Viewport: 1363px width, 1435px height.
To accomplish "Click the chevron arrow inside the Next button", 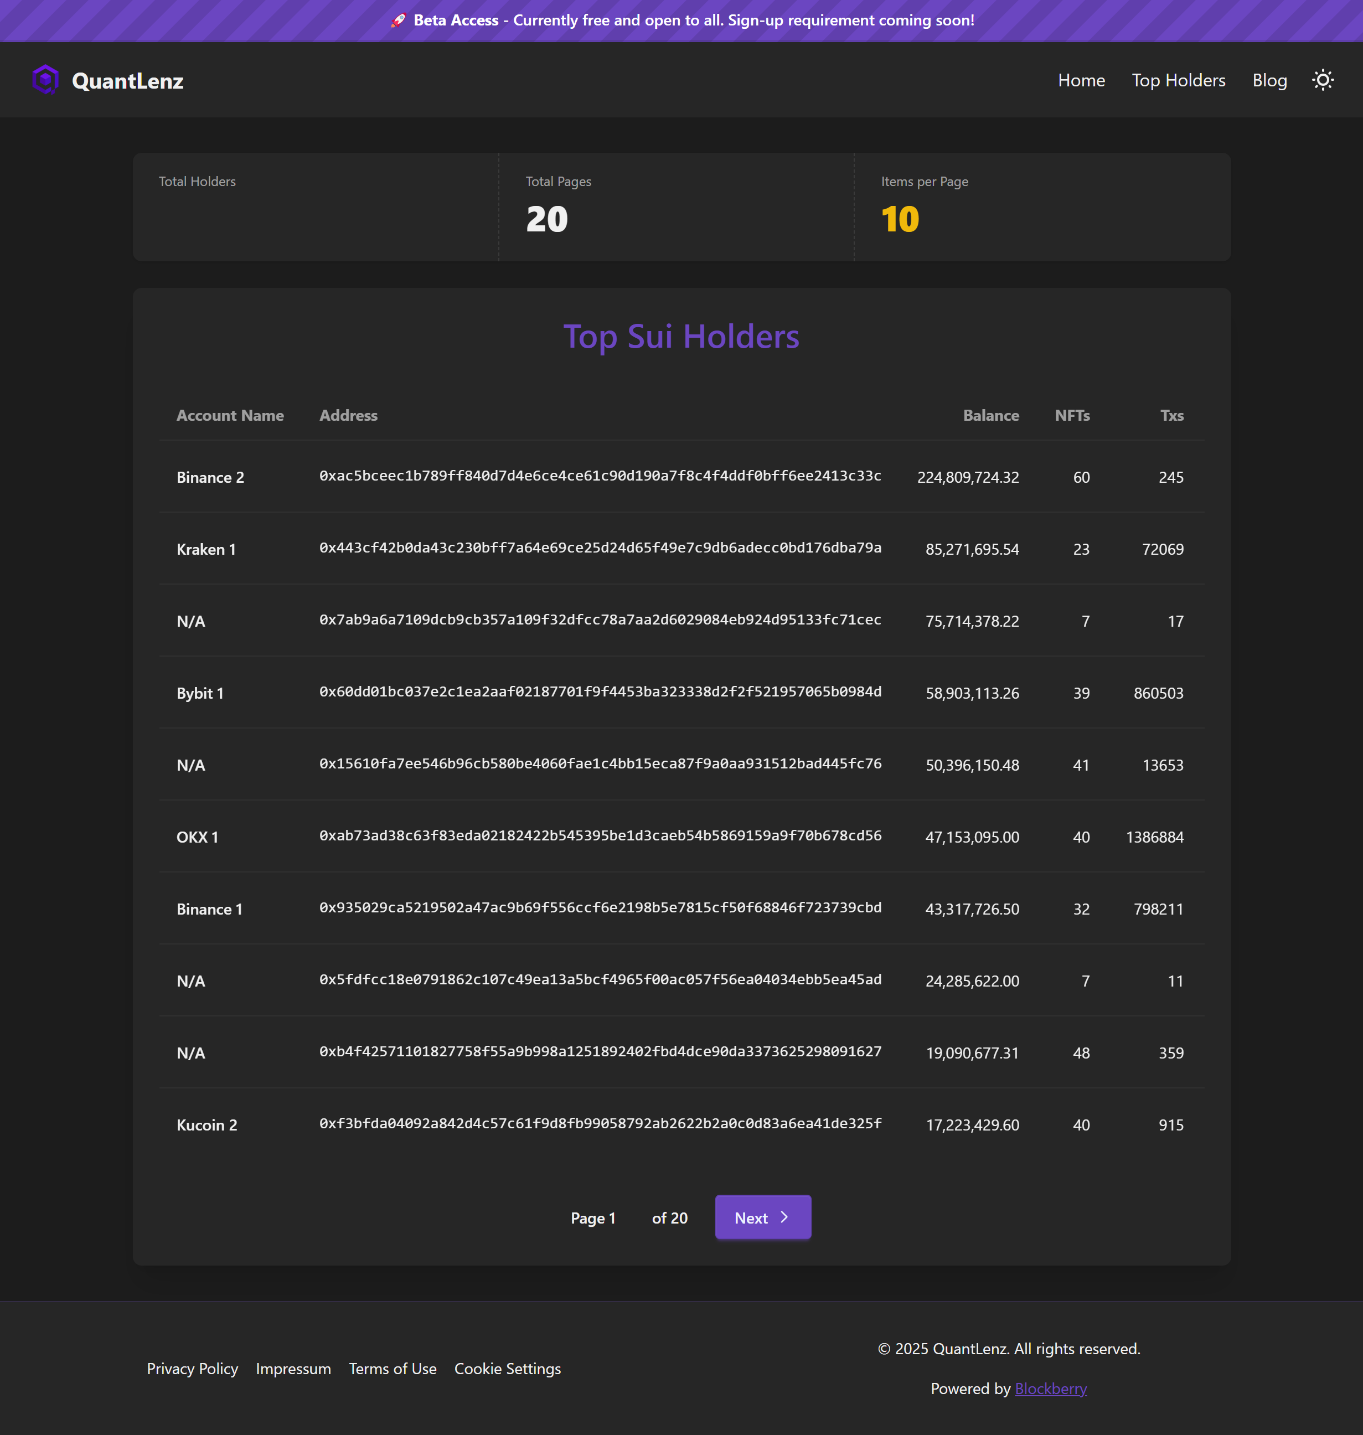I will (784, 1217).
